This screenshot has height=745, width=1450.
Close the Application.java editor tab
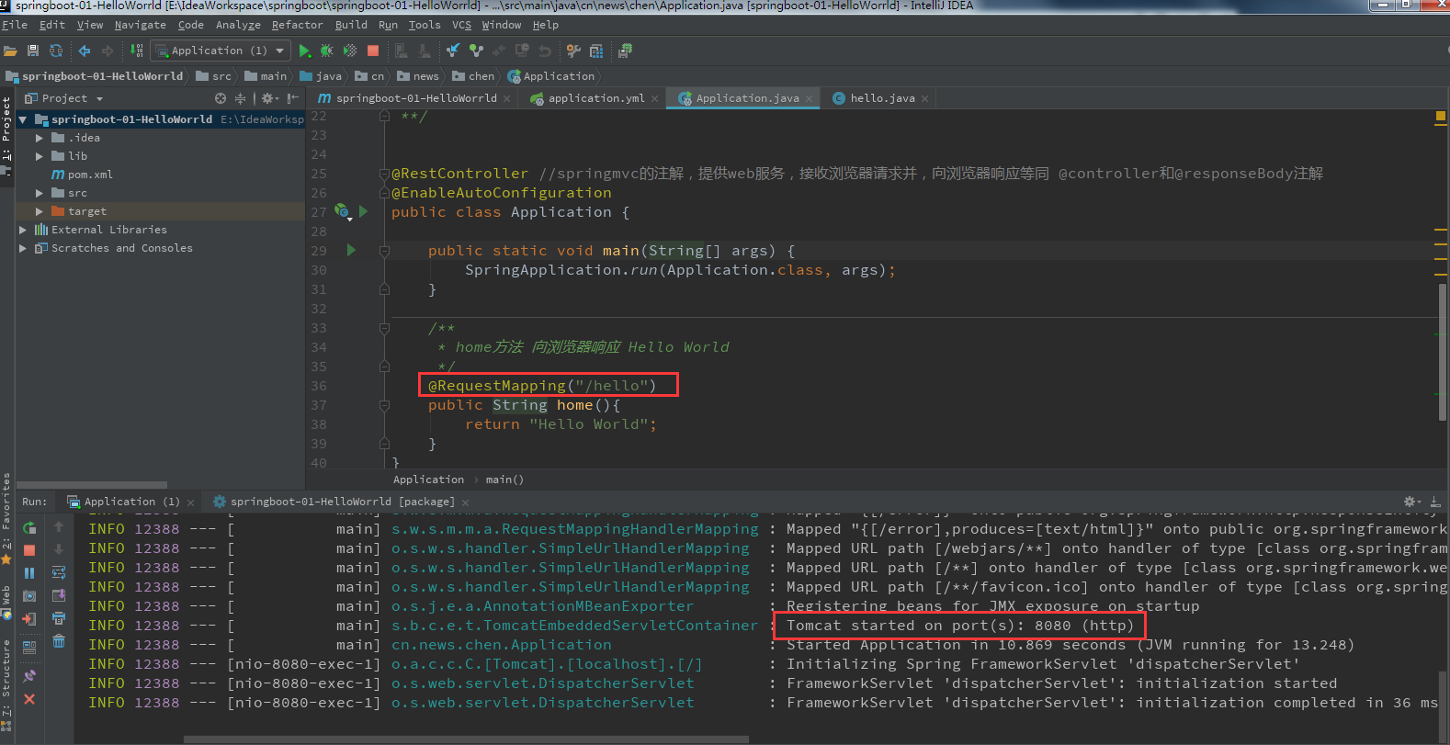point(810,98)
